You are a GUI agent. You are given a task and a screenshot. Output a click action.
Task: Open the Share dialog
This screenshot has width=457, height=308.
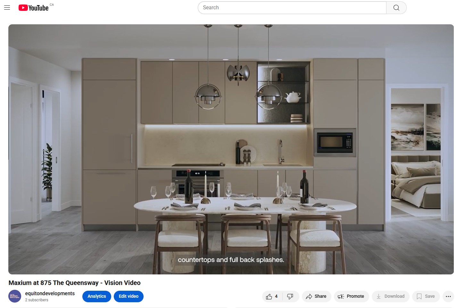tap(316, 296)
